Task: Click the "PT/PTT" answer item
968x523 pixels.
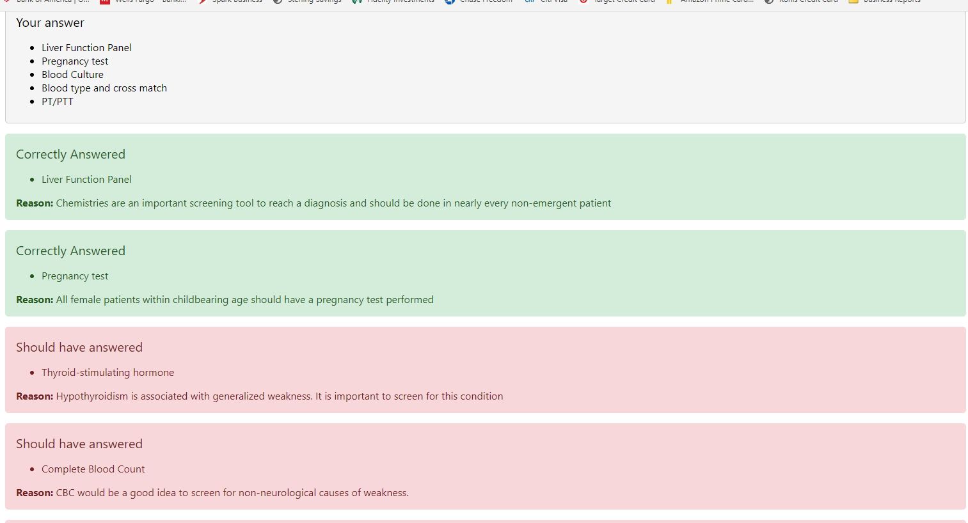Action: (58, 102)
